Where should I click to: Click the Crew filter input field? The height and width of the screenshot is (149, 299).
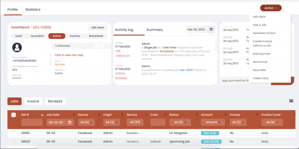(x=158, y=122)
